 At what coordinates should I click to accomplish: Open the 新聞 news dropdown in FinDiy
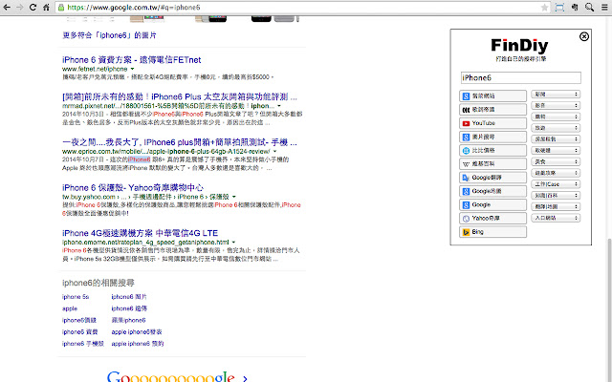coord(556,95)
